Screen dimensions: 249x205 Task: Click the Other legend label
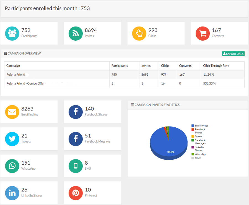point(198,158)
